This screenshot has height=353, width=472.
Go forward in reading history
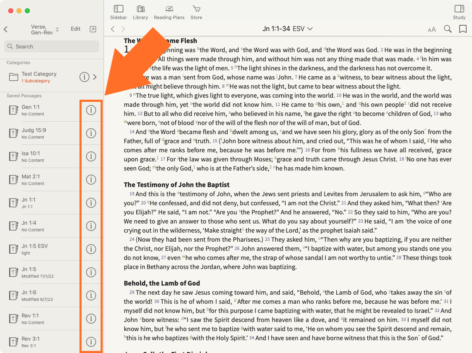coord(123,29)
